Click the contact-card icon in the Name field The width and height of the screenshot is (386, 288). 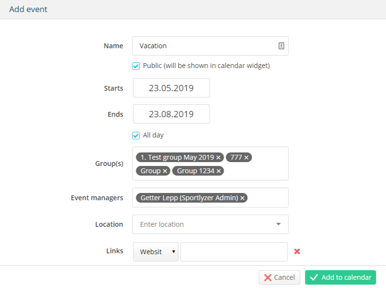coord(281,46)
